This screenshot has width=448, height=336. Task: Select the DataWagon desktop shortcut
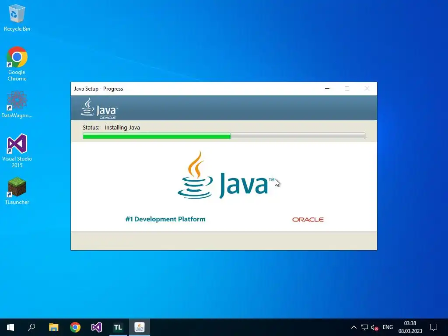click(17, 104)
